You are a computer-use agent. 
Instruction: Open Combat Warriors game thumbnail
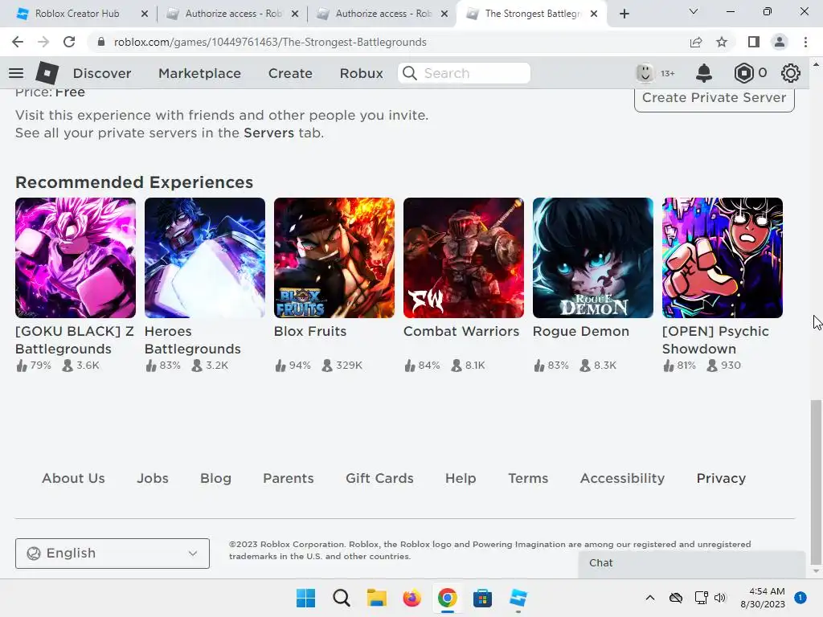464,258
